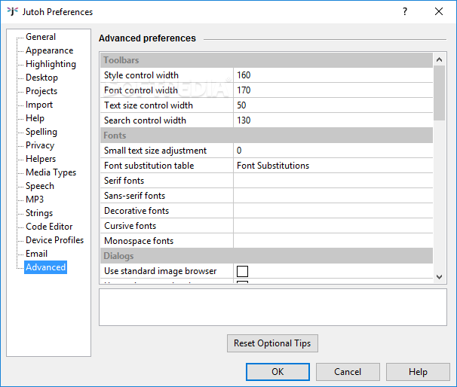
Task: Select the Font control width row label
Action: (x=141, y=90)
